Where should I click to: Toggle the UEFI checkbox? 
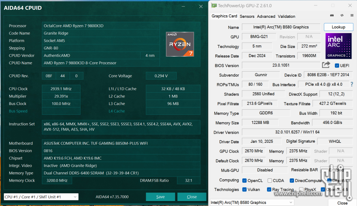pos(337,66)
